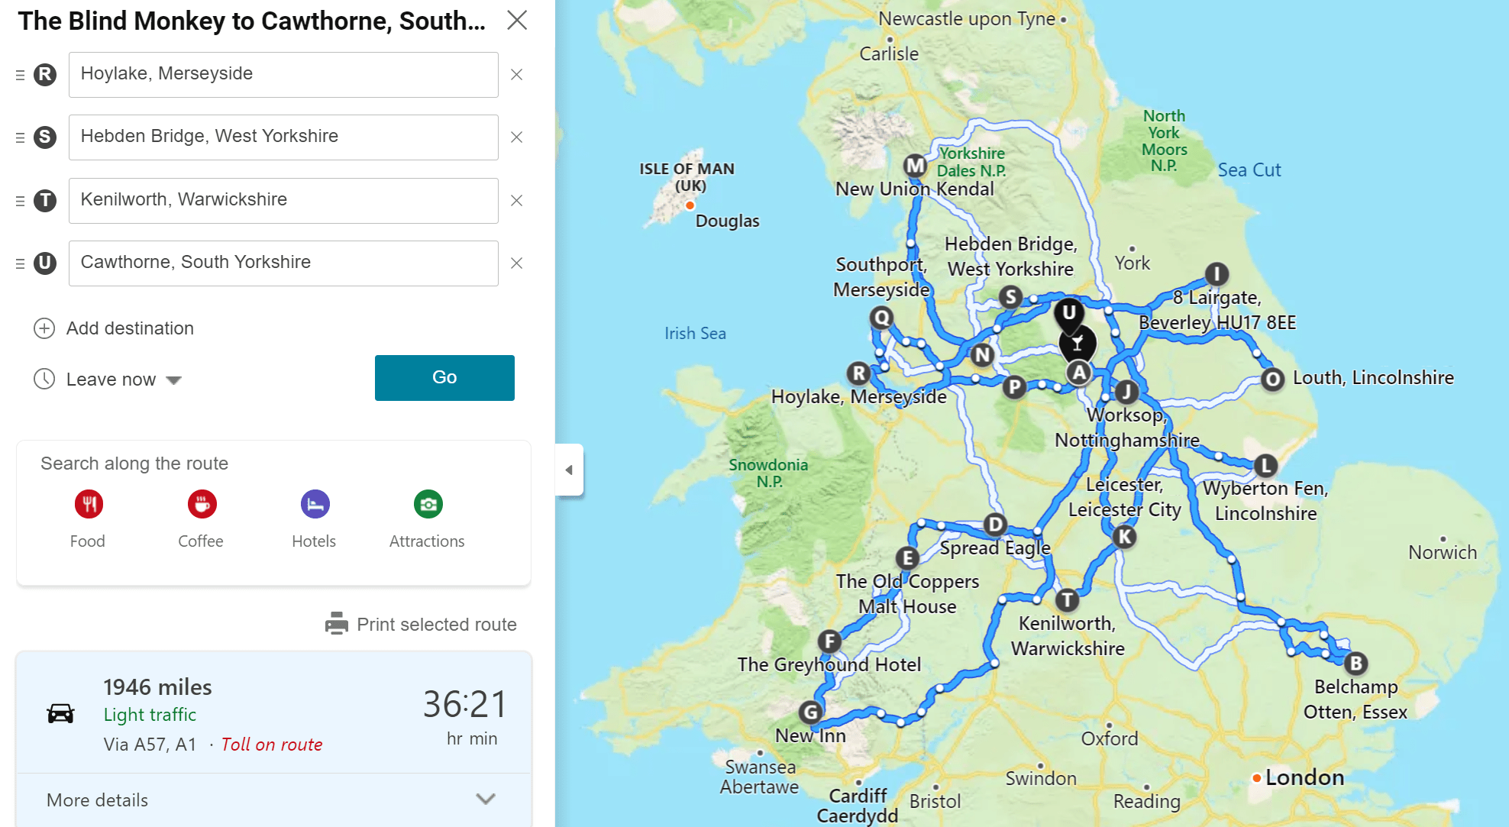
Task: Click the Add destination plus icon
Action: (44, 328)
